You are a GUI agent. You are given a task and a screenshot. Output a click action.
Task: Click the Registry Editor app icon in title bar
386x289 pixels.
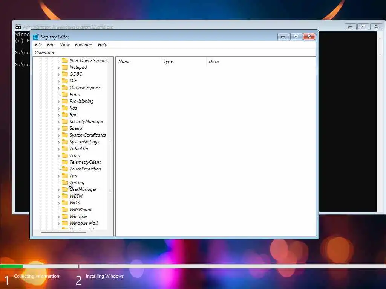pyautogui.click(x=36, y=37)
